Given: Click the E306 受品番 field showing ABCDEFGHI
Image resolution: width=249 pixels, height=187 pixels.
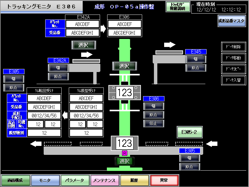Looking at the screenshot, I should coord(124,32).
